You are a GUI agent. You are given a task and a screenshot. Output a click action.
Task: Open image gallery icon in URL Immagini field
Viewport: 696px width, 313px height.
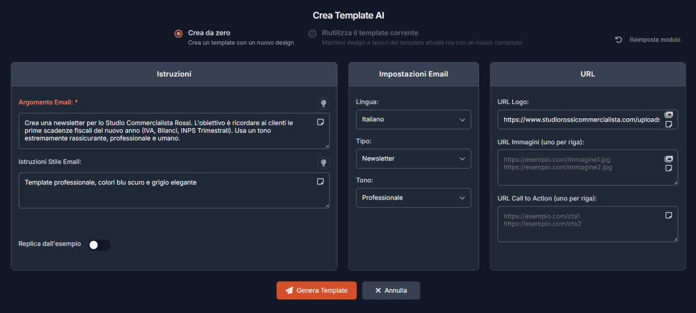(669, 159)
